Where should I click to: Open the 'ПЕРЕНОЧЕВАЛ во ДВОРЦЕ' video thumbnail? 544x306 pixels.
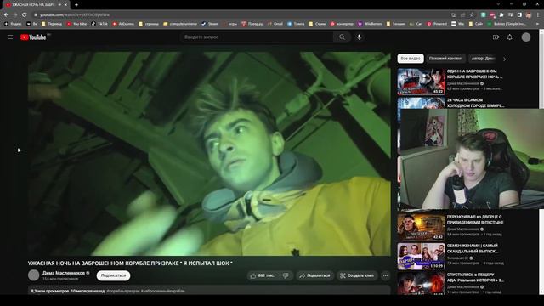tap(422, 227)
